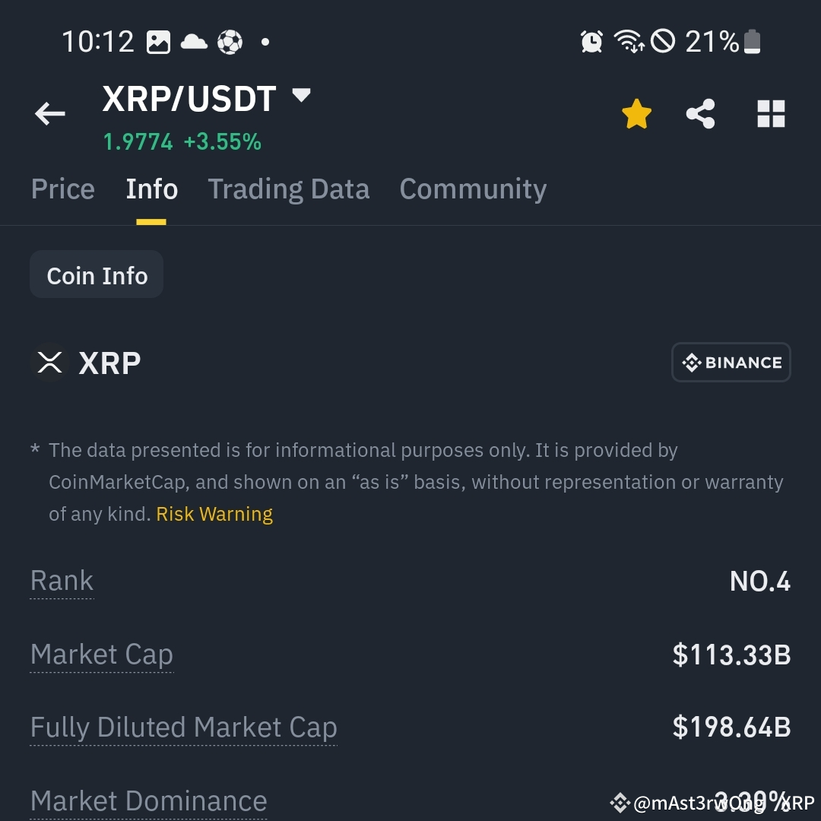
Task: Open the grid layout menu
Action: (x=771, y=113)
